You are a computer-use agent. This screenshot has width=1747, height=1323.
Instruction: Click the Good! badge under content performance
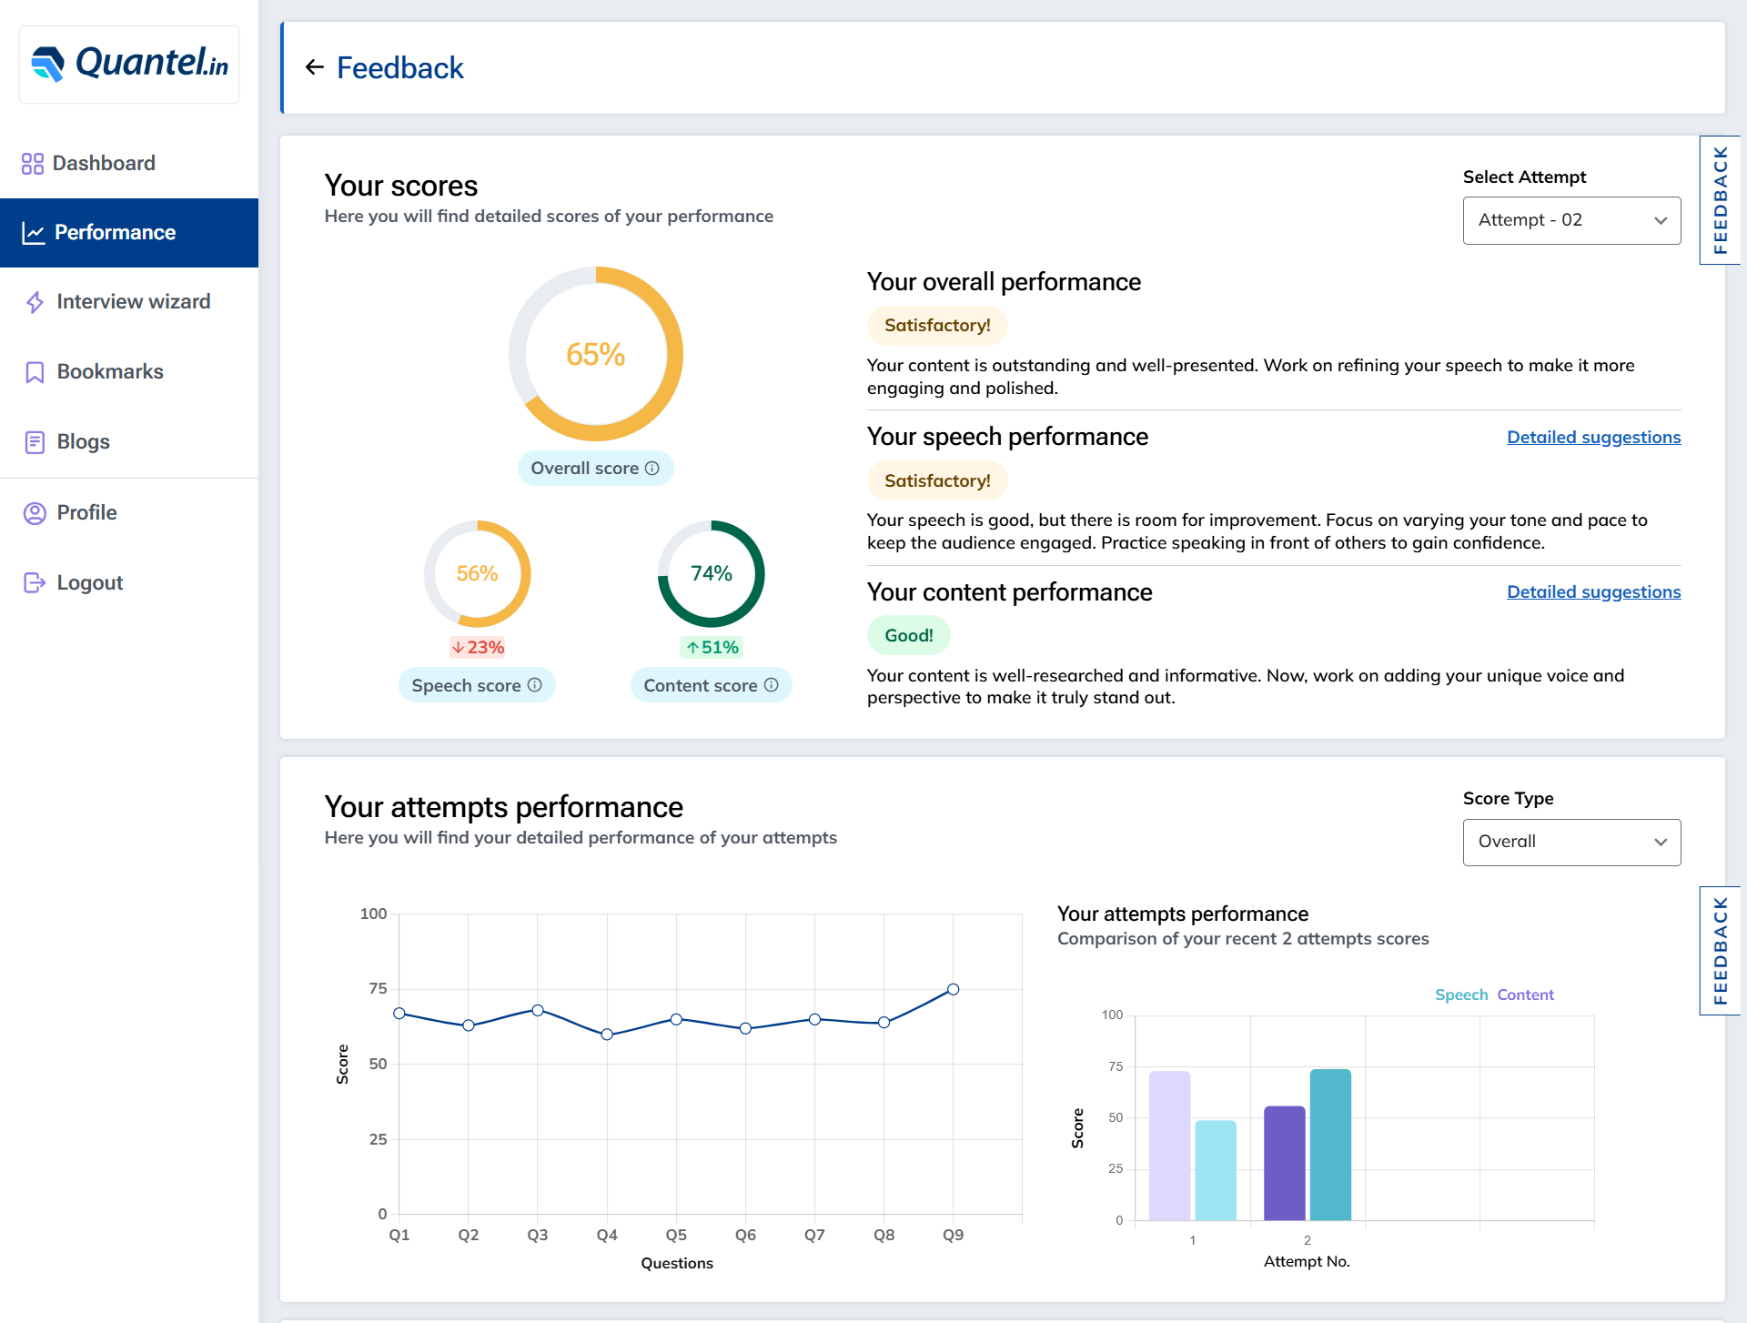coord(908,635)
